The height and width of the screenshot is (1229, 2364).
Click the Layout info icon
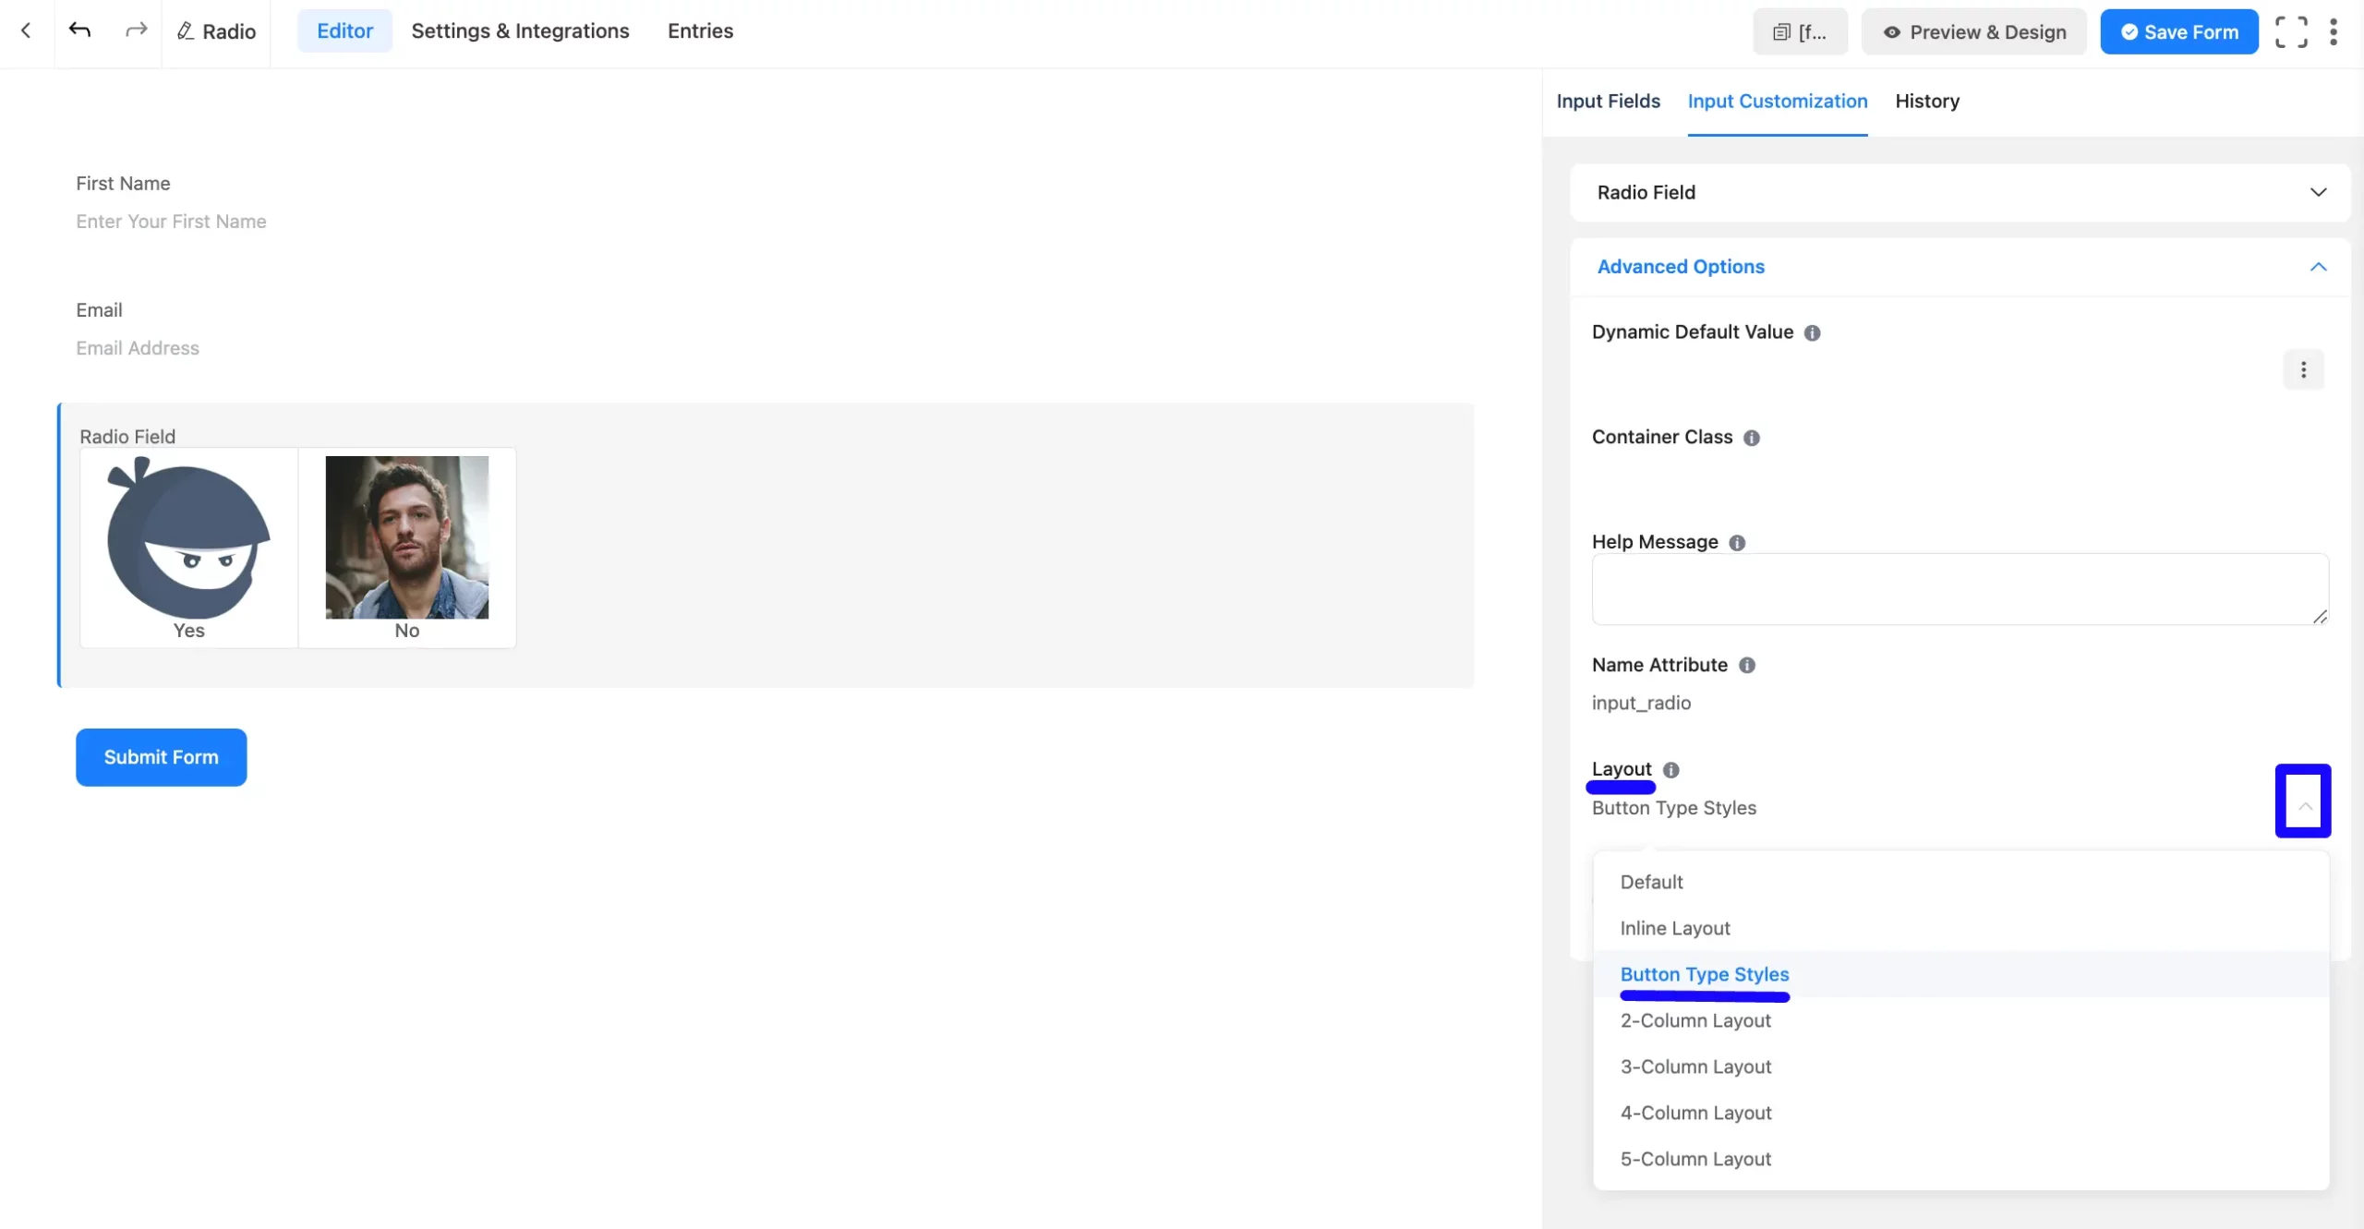pos(1670,770)
